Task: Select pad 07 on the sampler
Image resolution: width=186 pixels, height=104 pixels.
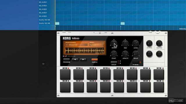Action: point(145,75)
